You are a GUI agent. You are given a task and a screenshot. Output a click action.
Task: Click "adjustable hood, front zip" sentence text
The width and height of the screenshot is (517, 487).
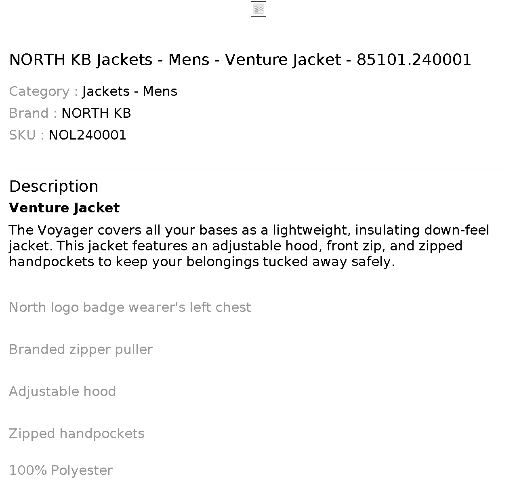(296, 246)
